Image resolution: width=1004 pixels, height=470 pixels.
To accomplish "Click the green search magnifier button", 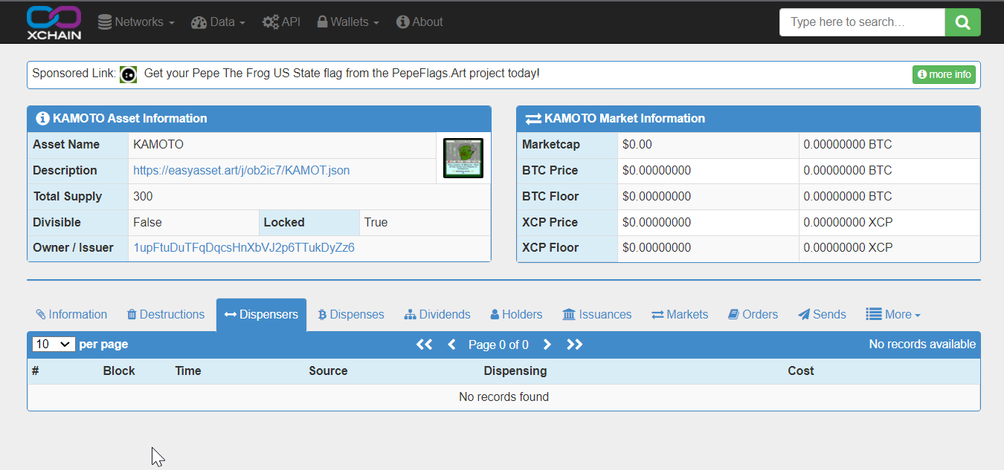I will pyautogui.click(x=963, y=22).
